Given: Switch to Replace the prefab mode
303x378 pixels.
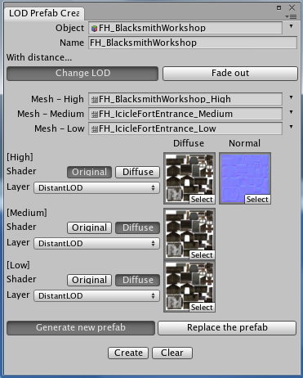Looking at the screenshot, I should click(227, 327).
